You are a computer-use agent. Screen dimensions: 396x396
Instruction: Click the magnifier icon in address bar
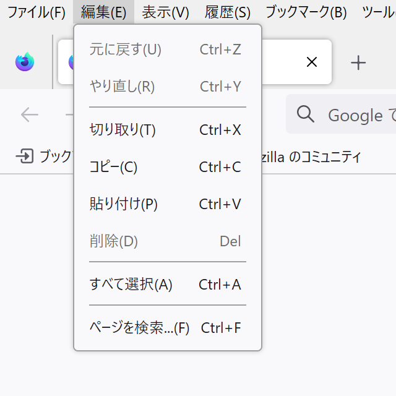pyautogui.click(x=305, y=114)
